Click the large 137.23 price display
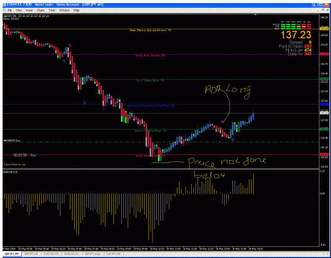The image size is (331, 258). [296, 35]
